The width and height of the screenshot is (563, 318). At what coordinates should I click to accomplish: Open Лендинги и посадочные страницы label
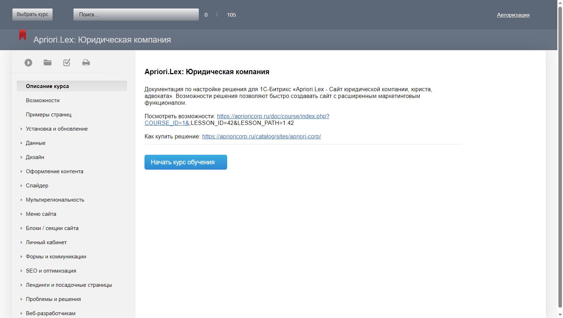pos(69,285)
